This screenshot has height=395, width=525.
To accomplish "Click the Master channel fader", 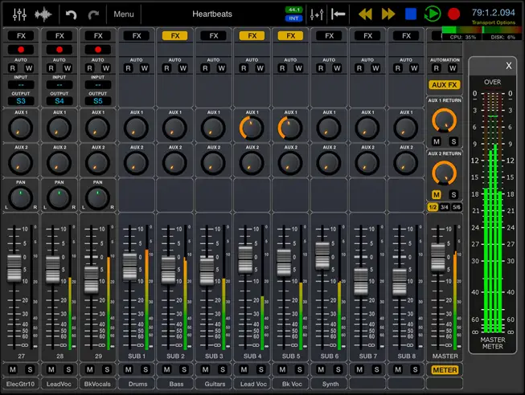I will 438,257.
